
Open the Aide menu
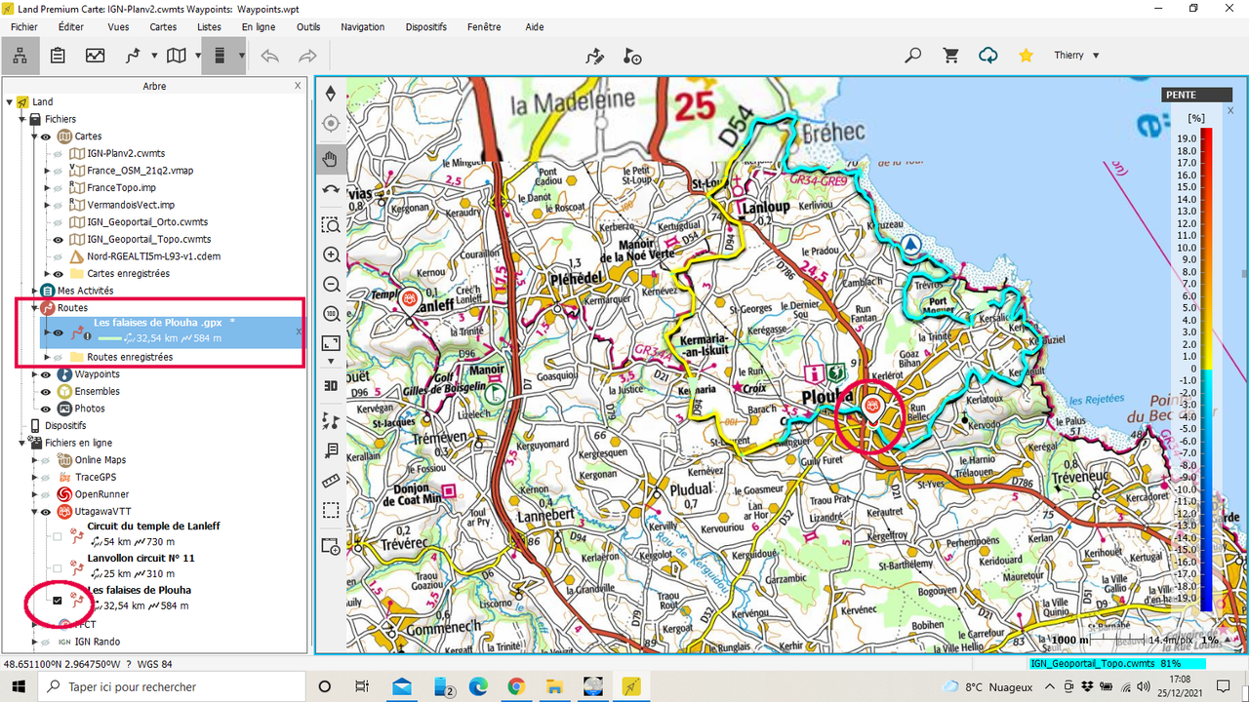(x=535, y=27)
